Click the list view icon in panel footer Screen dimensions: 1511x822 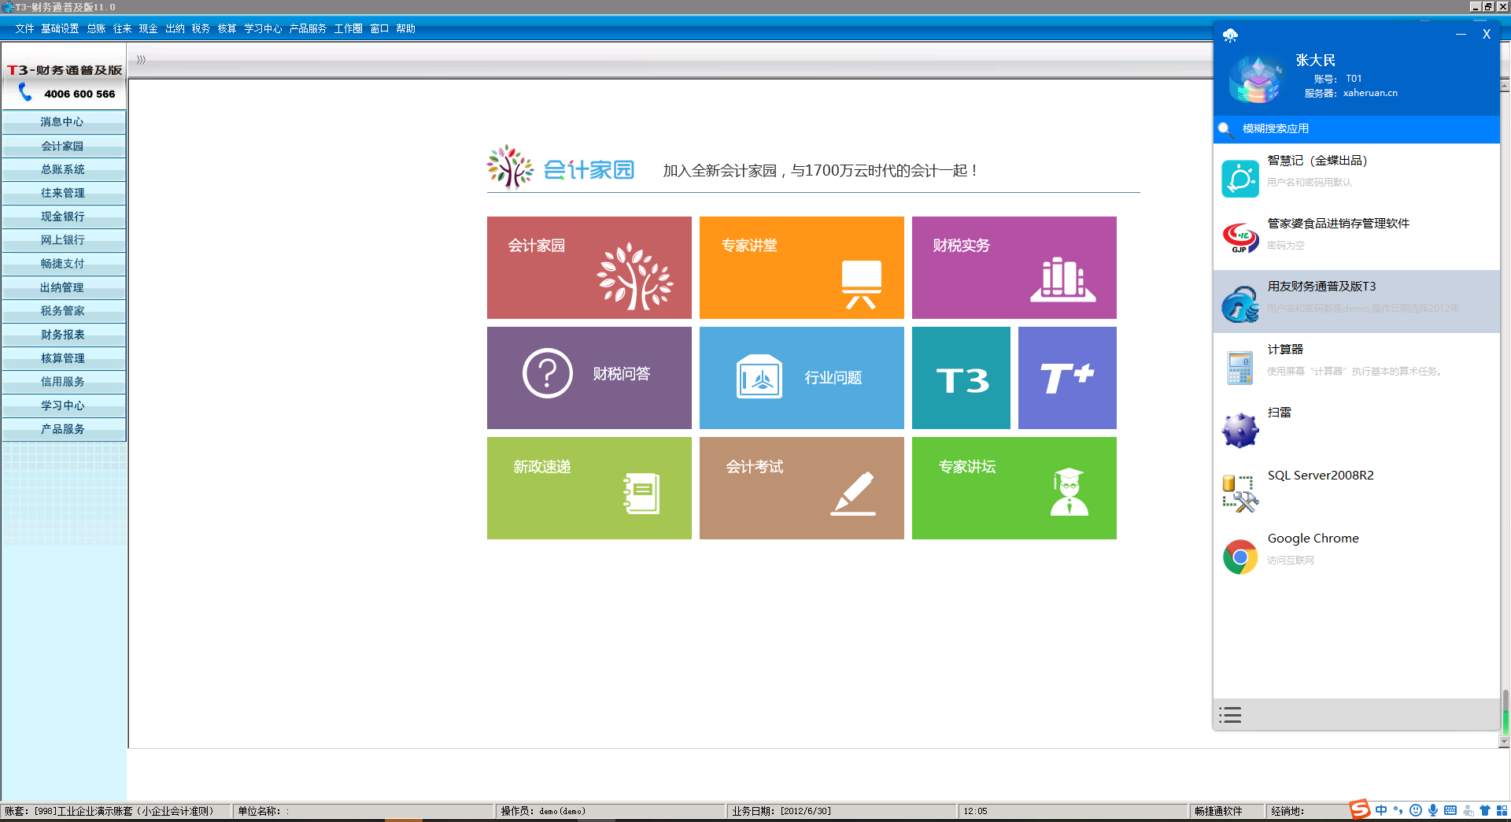pos(1230,715)
